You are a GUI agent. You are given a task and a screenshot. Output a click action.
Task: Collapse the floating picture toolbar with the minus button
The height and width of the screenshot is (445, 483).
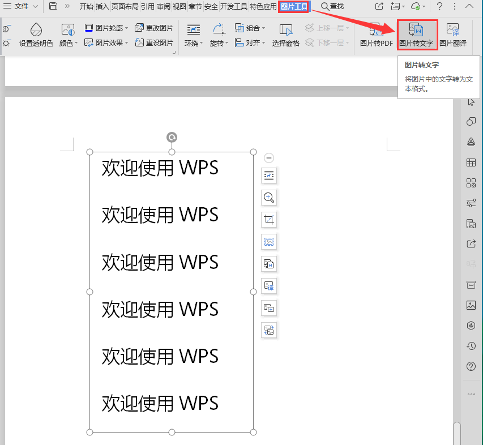coord(269,158)
